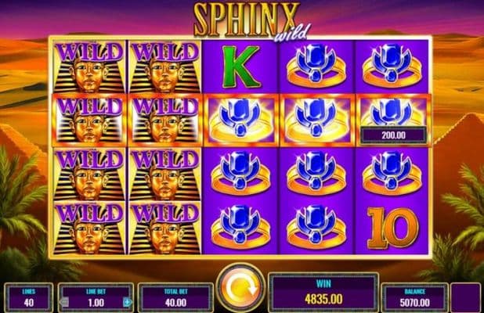
Task: Click the sapphire ring atop the fourth reel
Action: point(317,66)
